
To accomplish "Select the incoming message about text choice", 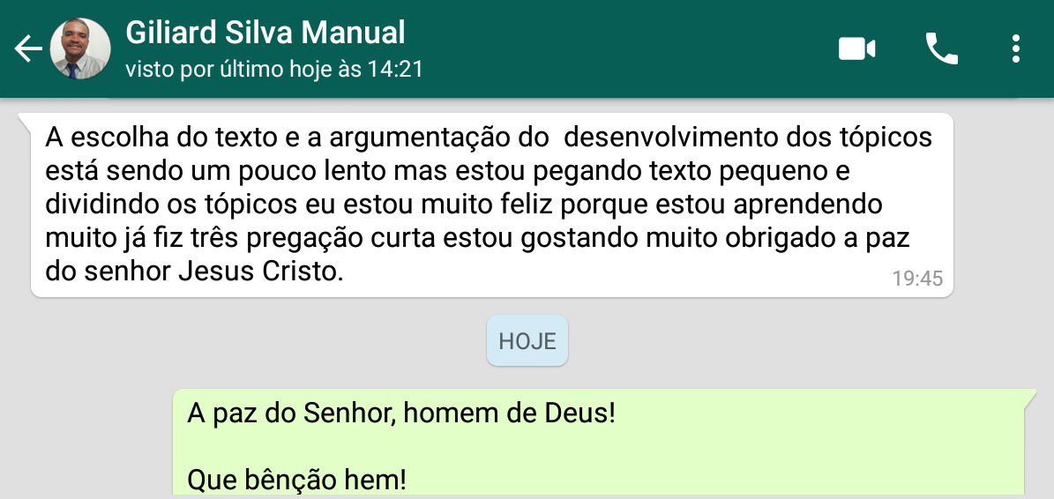I will (491, 205).
